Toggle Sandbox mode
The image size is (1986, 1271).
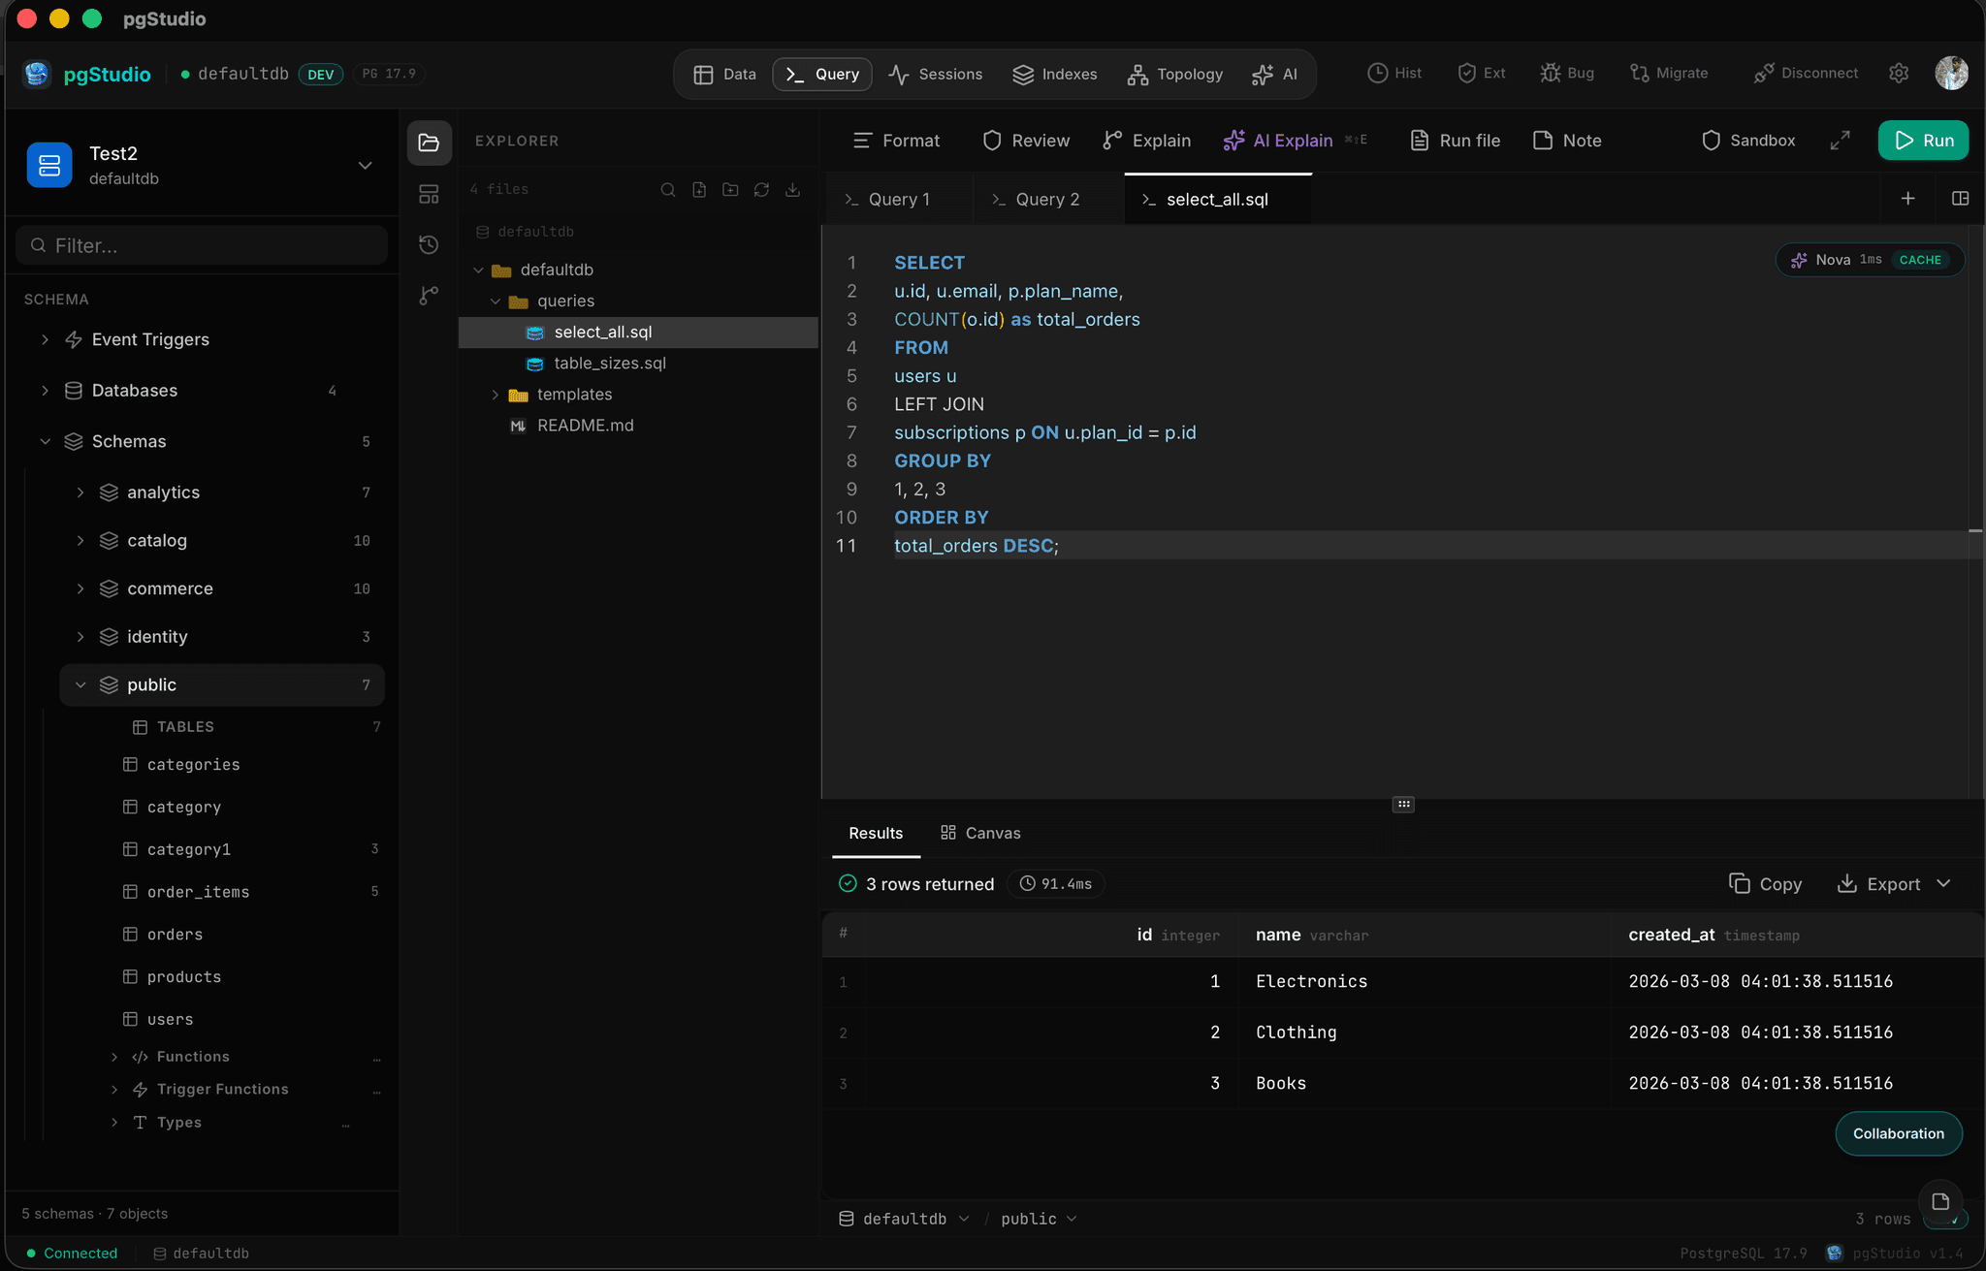tap(1748, 141)
